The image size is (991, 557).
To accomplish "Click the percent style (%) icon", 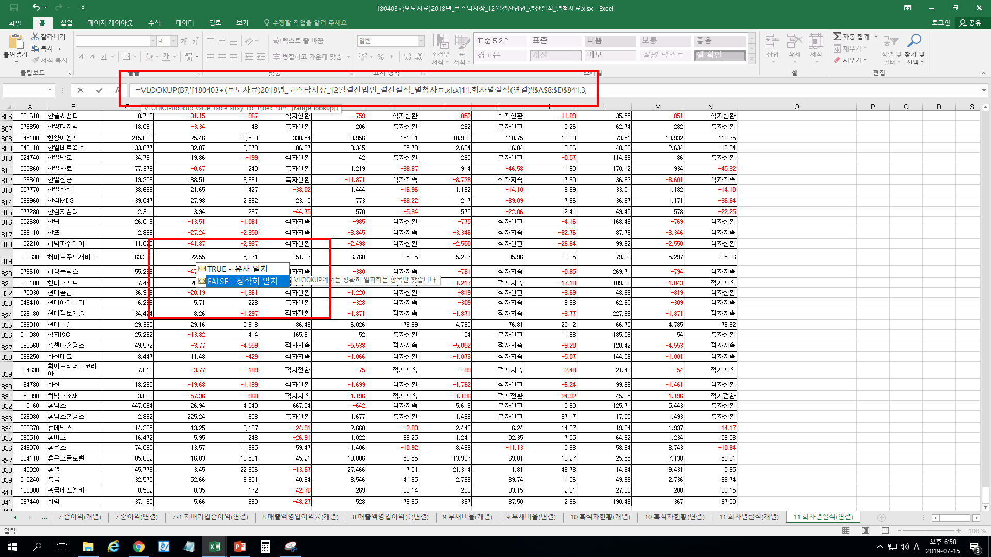I will pos(380,57).
